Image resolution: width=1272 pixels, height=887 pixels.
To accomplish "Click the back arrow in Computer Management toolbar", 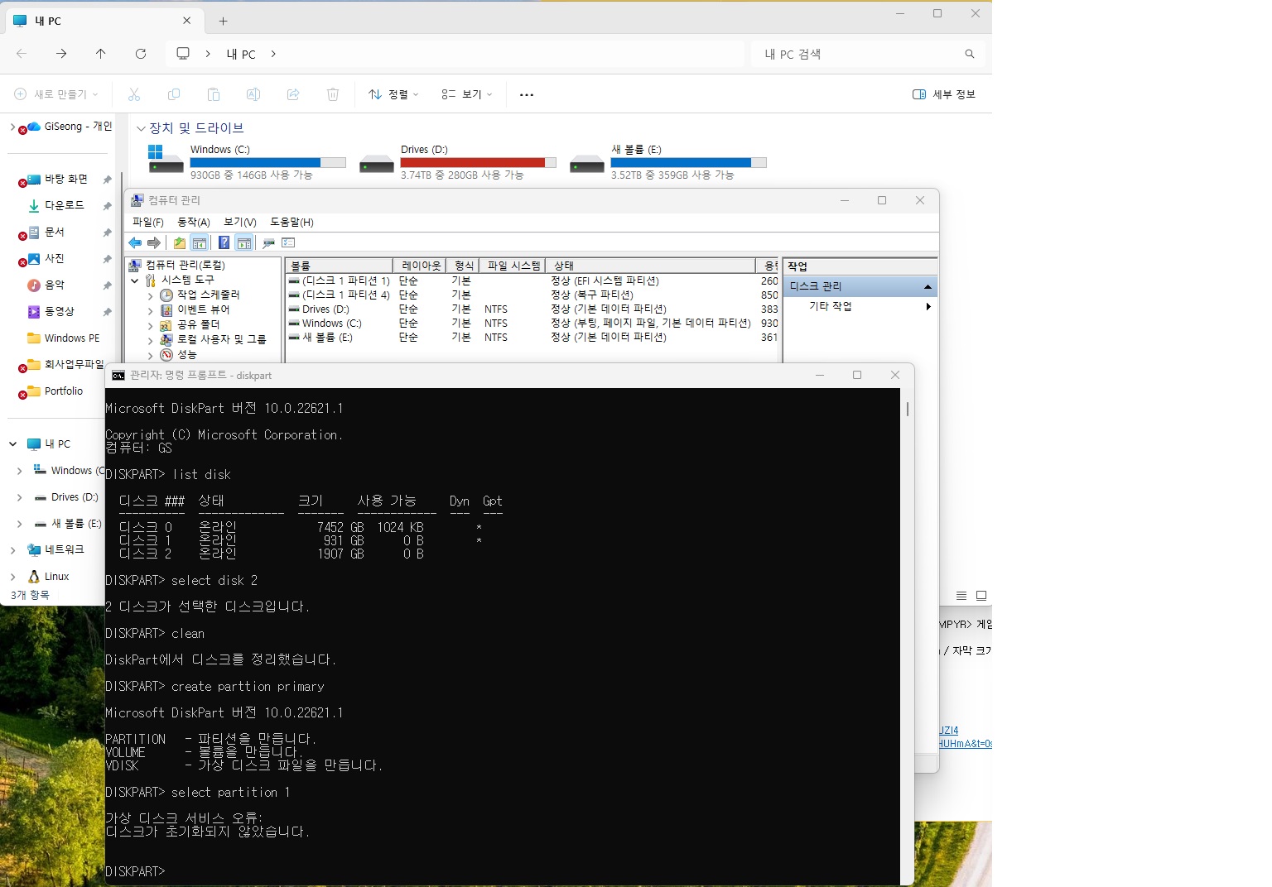I will [135, 242].
